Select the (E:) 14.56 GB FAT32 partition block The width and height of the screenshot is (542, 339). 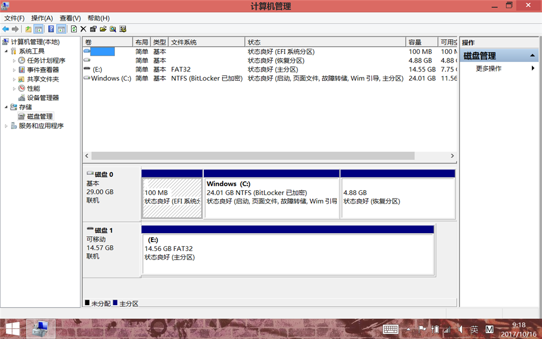coord(288,254)
